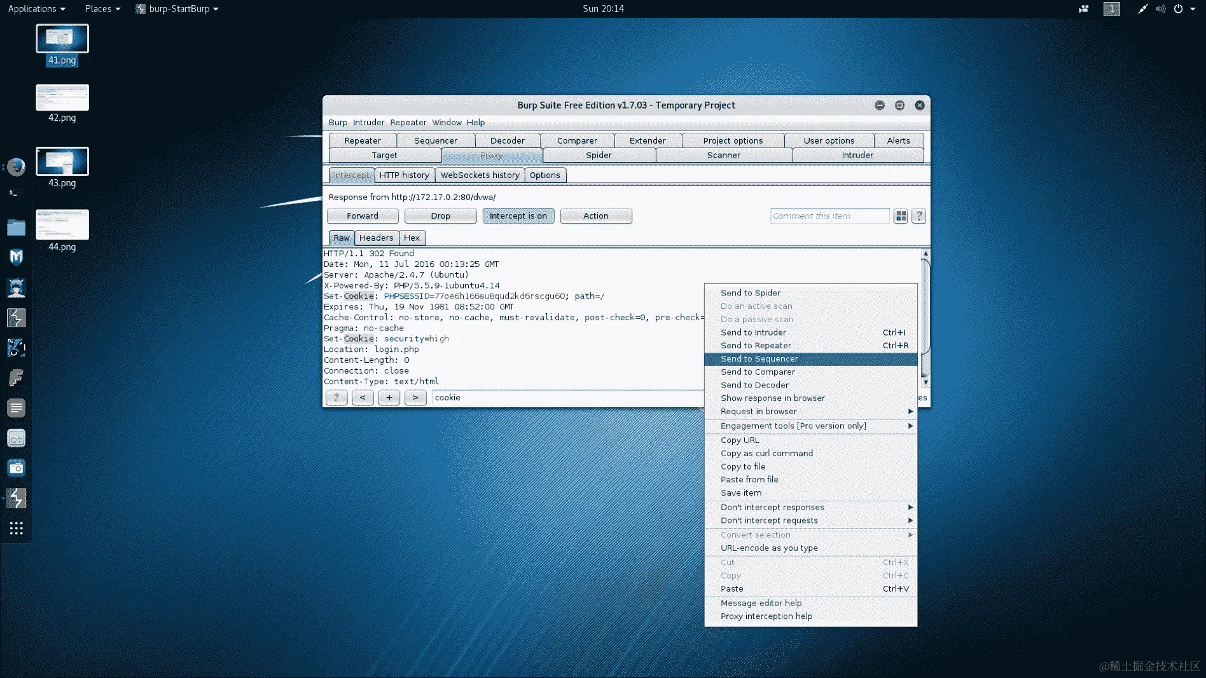Expand Don't intercept responses submenu
Screen dimensions: 1206x678
click(x=811, y=507)
